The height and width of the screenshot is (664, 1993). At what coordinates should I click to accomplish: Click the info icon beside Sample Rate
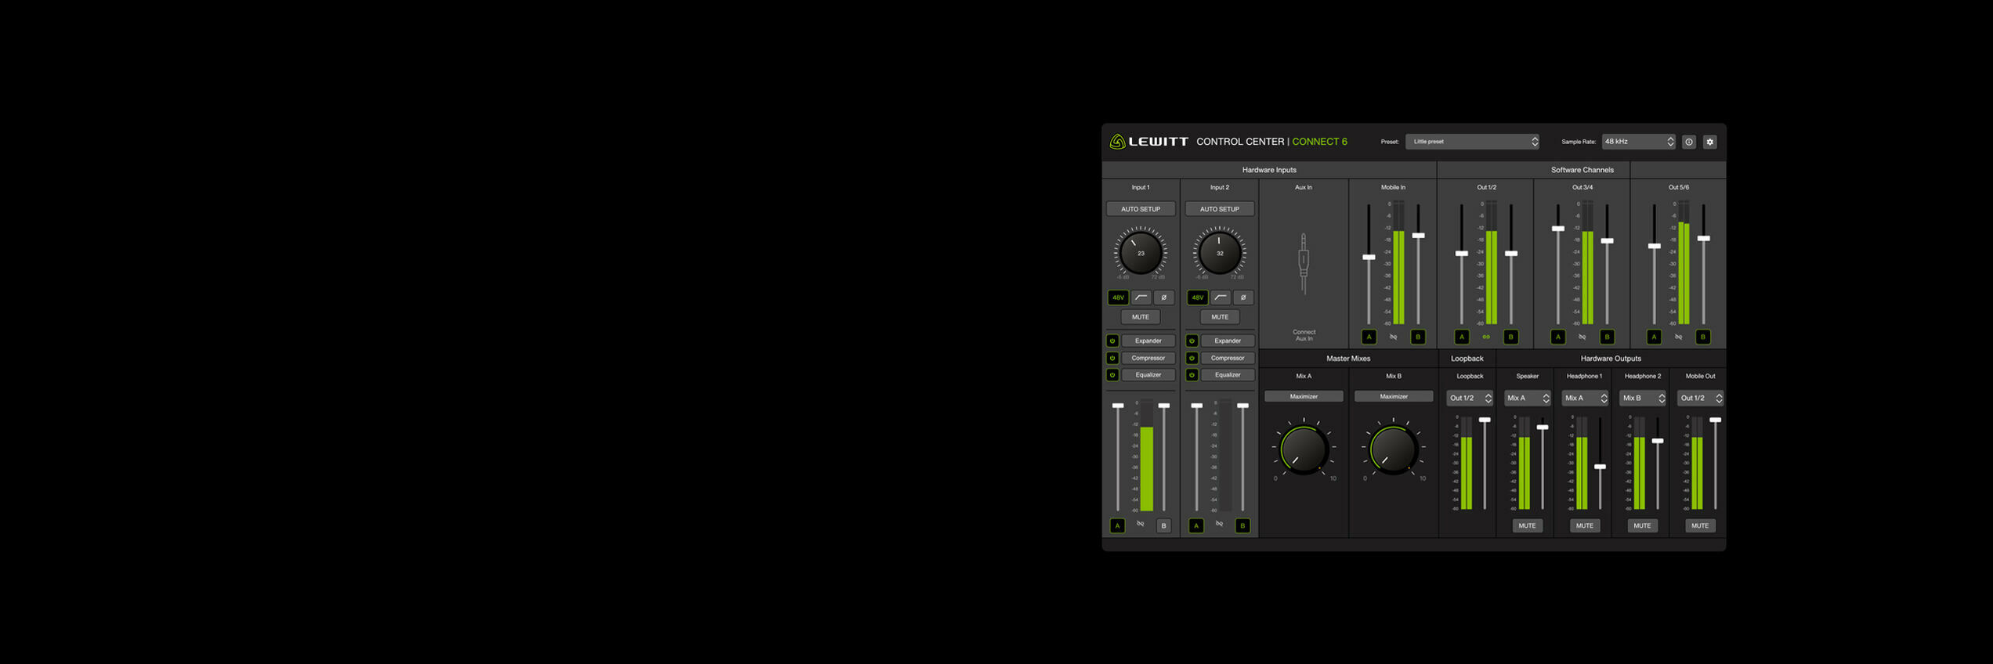[x=1688, y=142]
